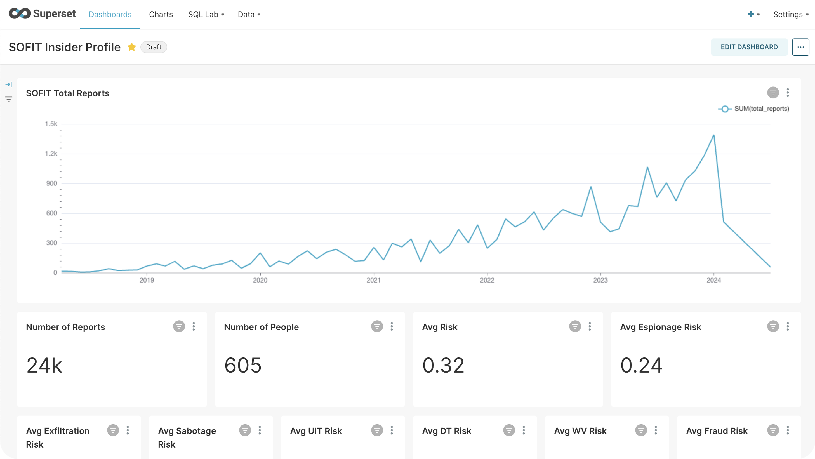Image resolution: width=815 pixels, height=459 pixels.
Task: Toggle the favorite star for SOFIT Insider Profile
Action: (132, 47)
